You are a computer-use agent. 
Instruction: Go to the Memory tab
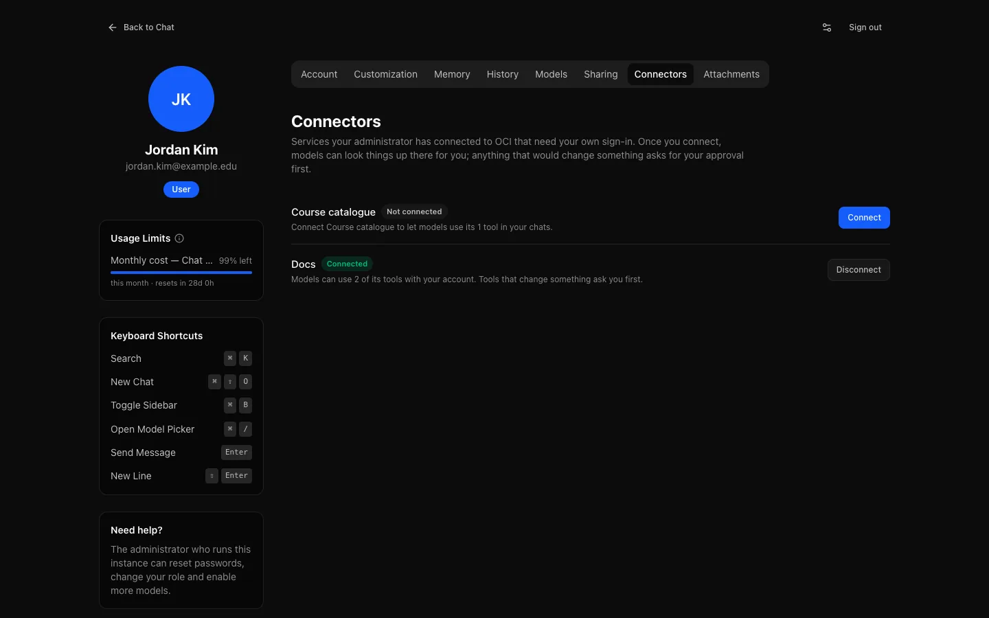pyautogui.click(x=452, y=74)
